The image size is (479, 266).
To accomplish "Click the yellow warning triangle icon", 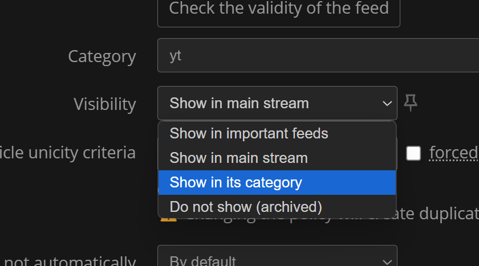I will (169, 219).
